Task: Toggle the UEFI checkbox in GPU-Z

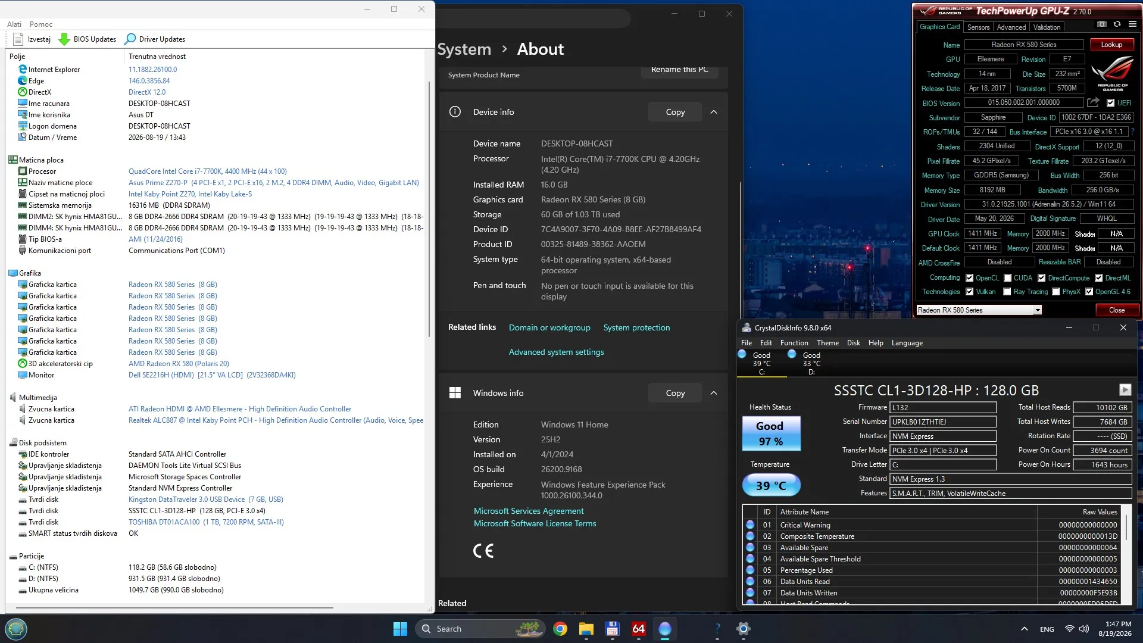Action: click(x=1110, y=103)
